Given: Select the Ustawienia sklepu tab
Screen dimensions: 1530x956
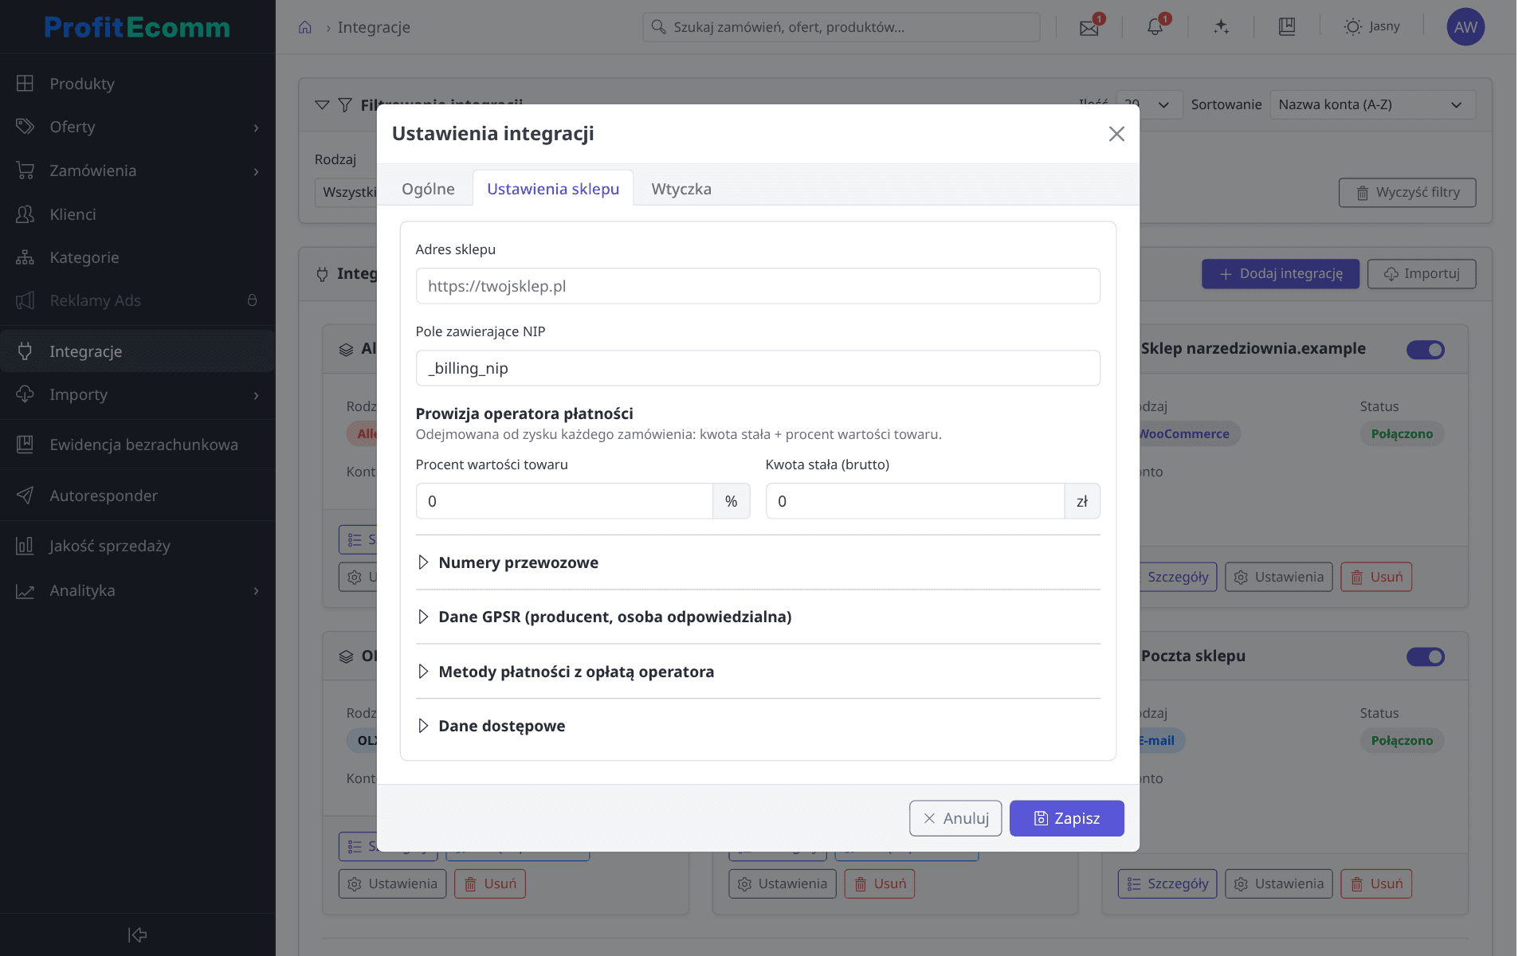Looking at the screenshot, I should pyautogui.click(x=553, y=189).
